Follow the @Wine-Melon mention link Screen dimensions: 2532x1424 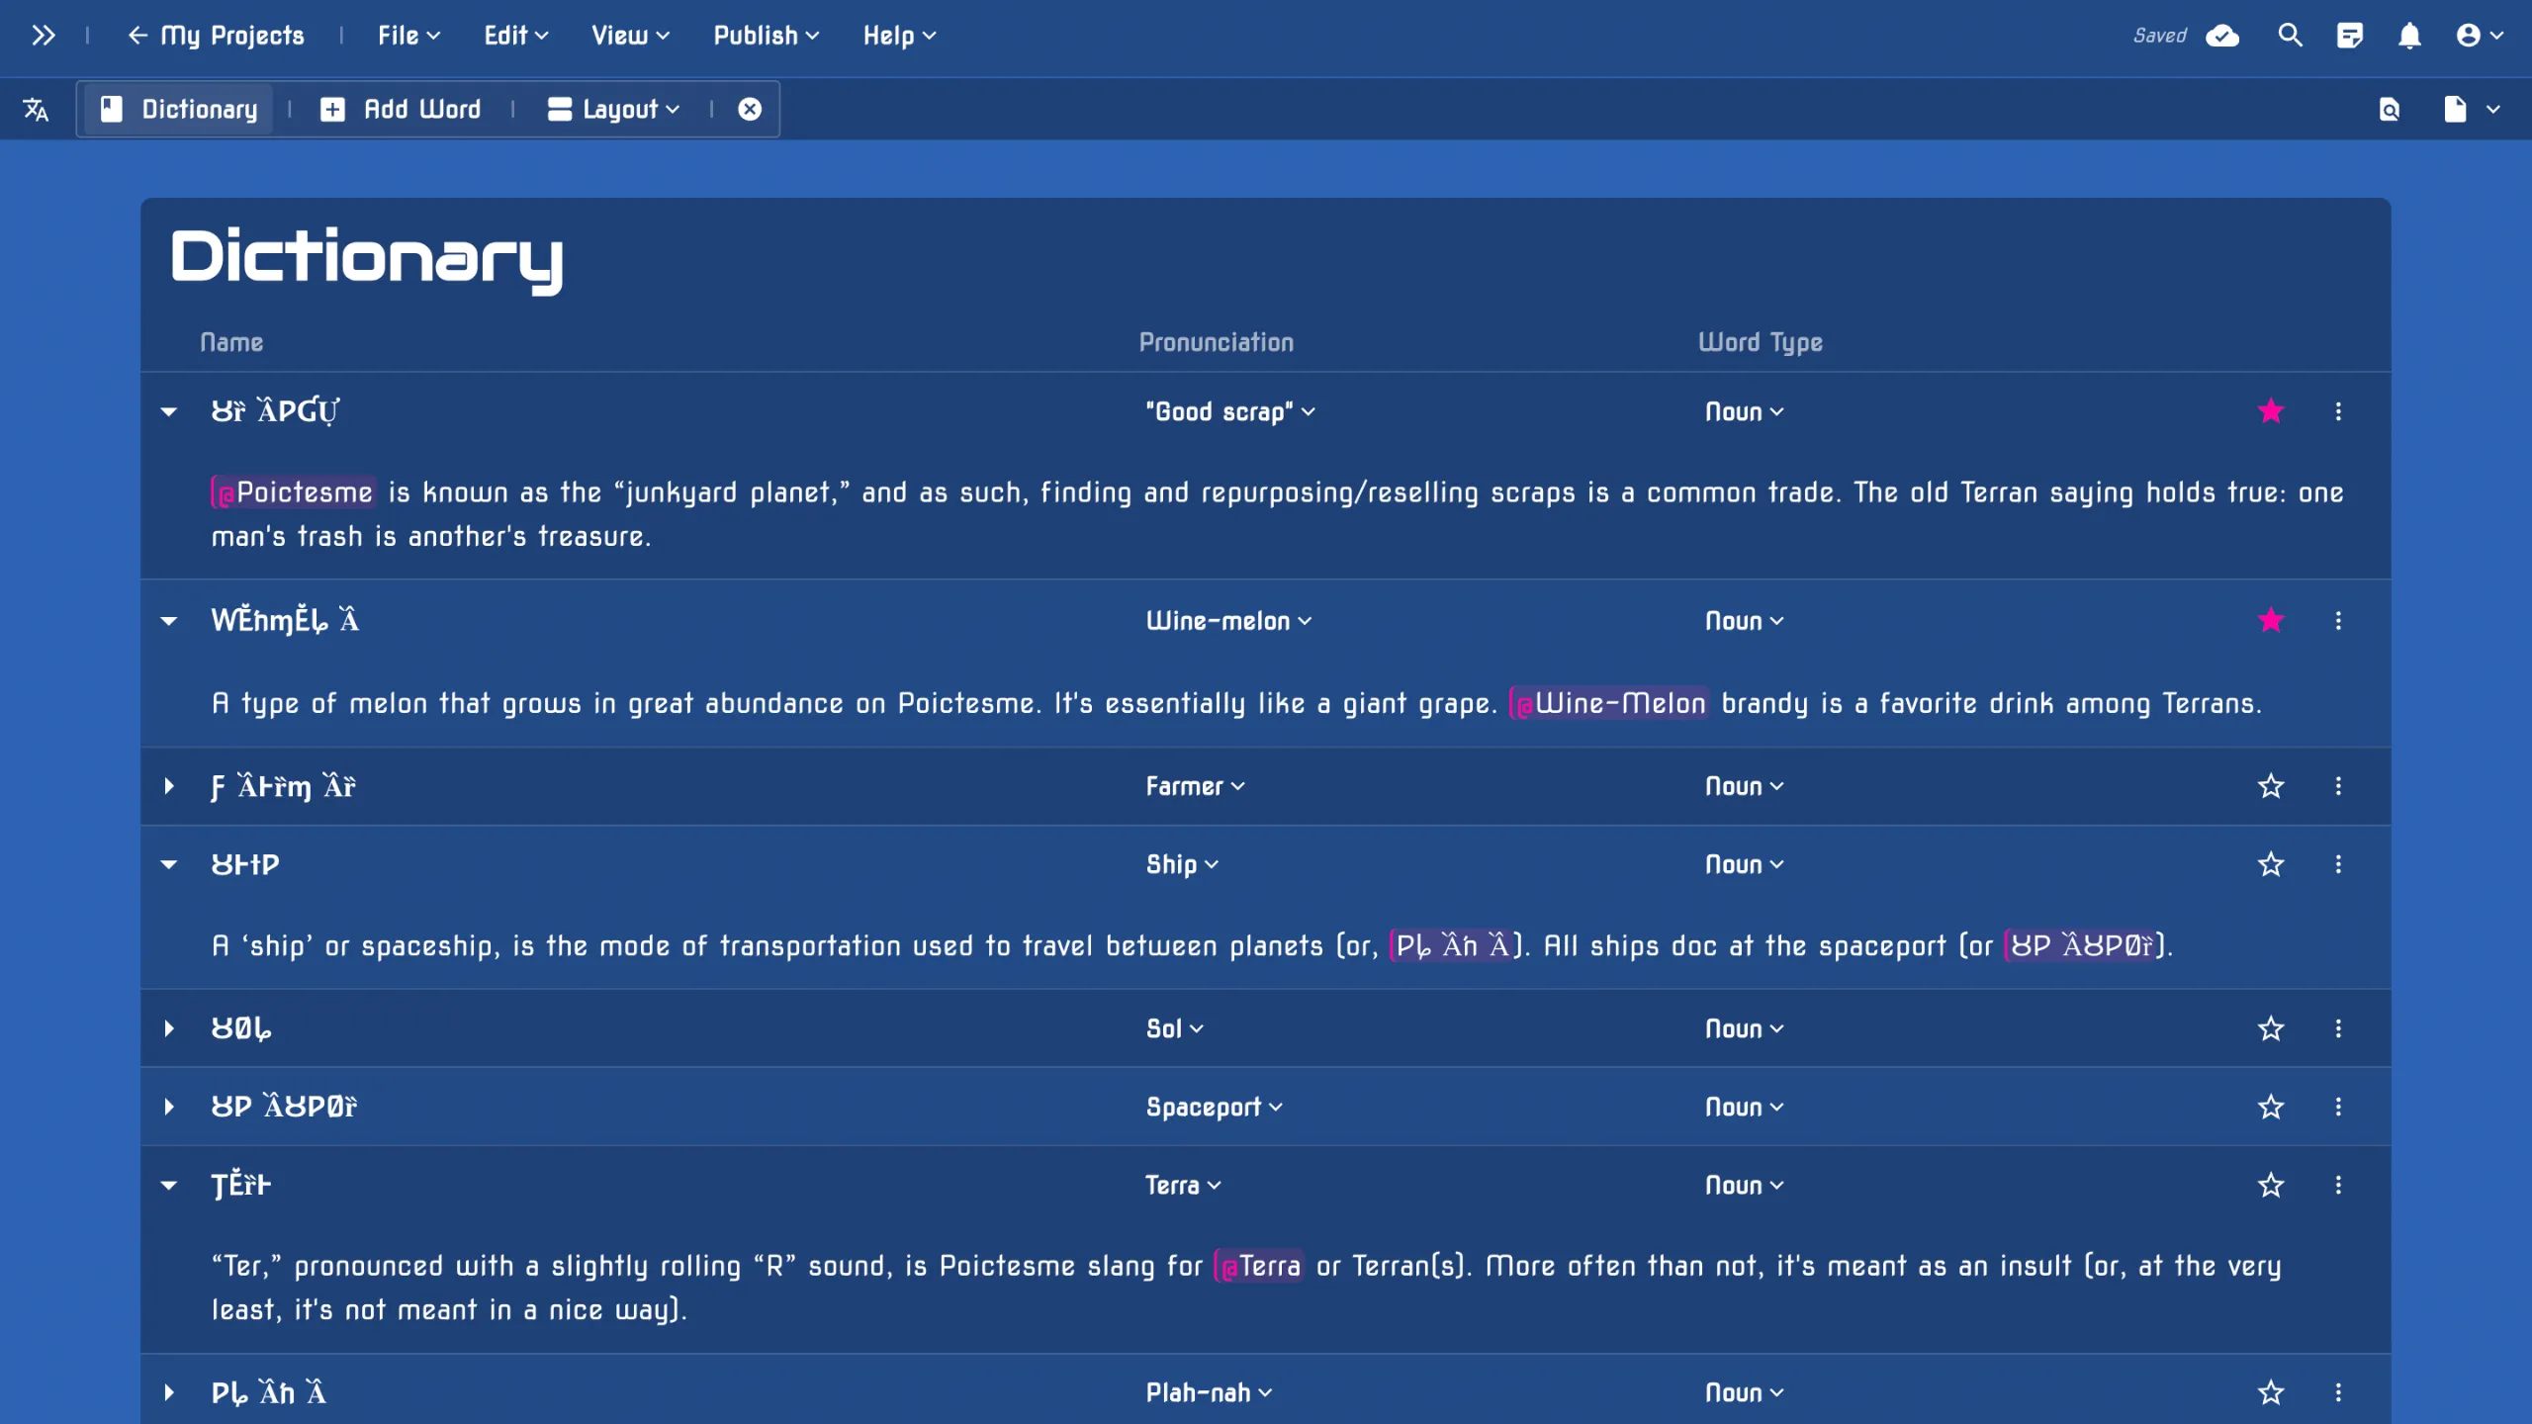(1609, 703)
